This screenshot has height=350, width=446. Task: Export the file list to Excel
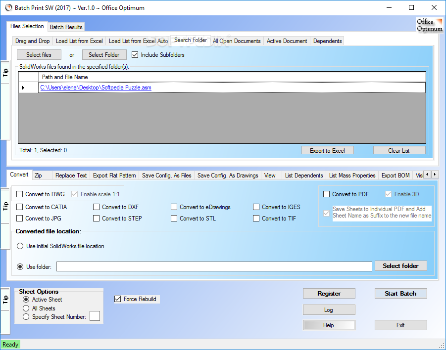(x=327, y=150)
